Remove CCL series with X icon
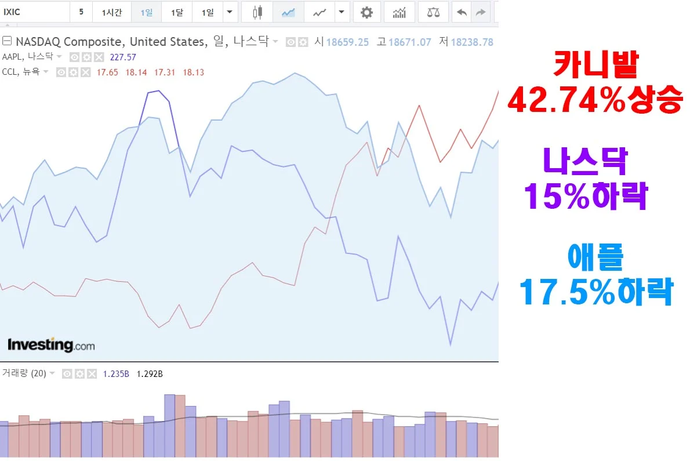690x461 pixels. [86, 72]
